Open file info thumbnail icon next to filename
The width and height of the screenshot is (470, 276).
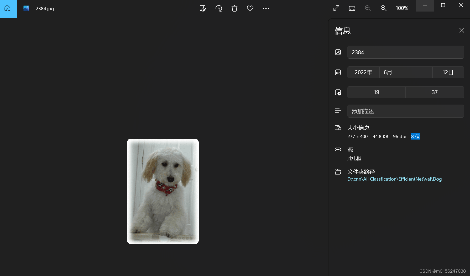(x=26, y=8)
